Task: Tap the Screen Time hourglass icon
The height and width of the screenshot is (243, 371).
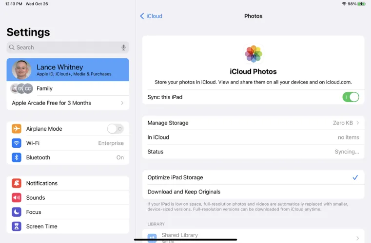Action: pos(17,226)
